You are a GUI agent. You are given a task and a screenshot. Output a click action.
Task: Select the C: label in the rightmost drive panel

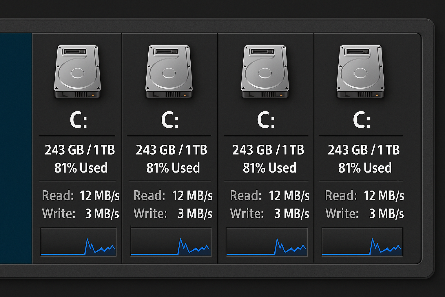pyautogui.click(x=362, y=120)
